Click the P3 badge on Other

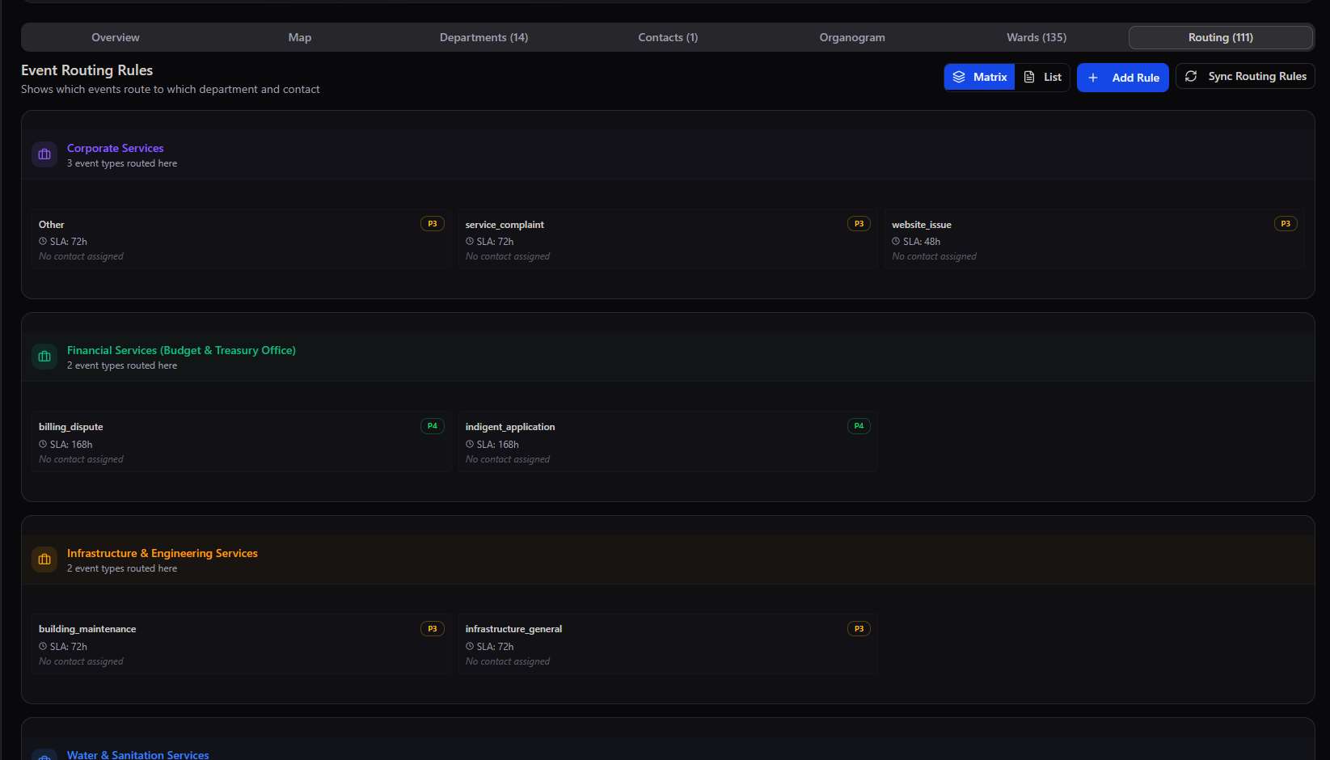(433, 224)
